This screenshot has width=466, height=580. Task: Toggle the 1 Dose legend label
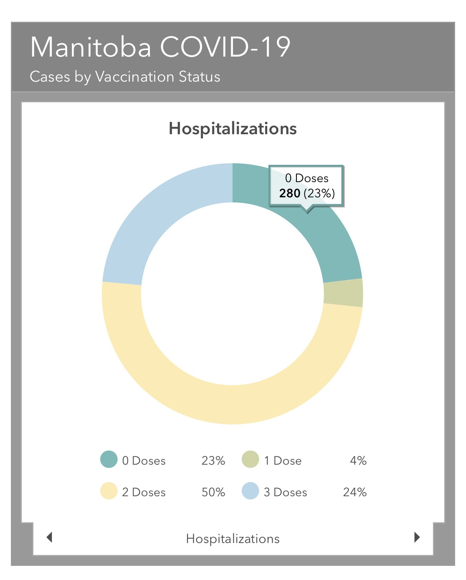283,461
